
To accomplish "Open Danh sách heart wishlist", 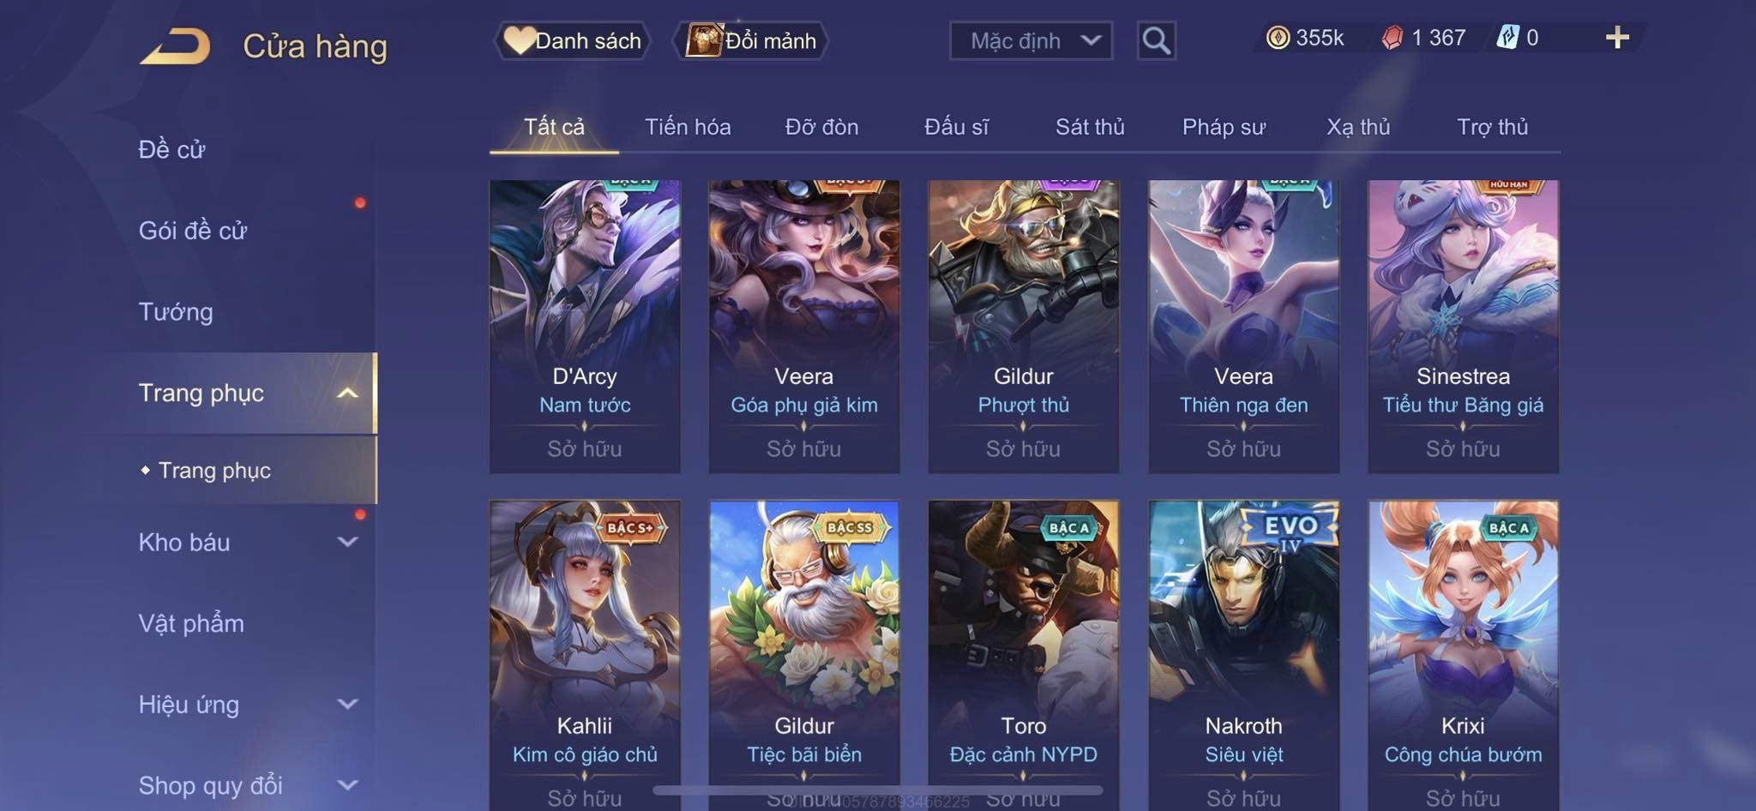I will [x=572, y=40].
